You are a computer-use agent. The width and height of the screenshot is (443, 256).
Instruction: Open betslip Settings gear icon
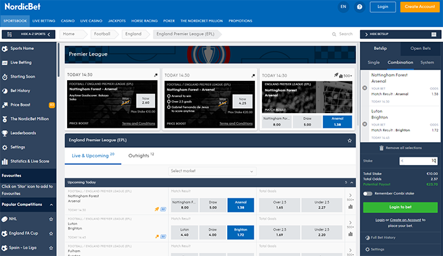pos(366,250)
